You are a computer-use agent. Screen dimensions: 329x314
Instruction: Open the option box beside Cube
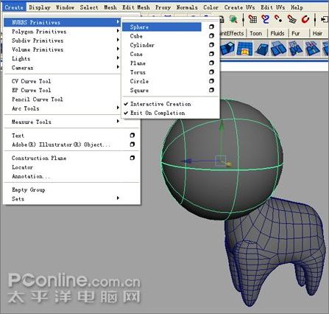click(x=211, y=36)
